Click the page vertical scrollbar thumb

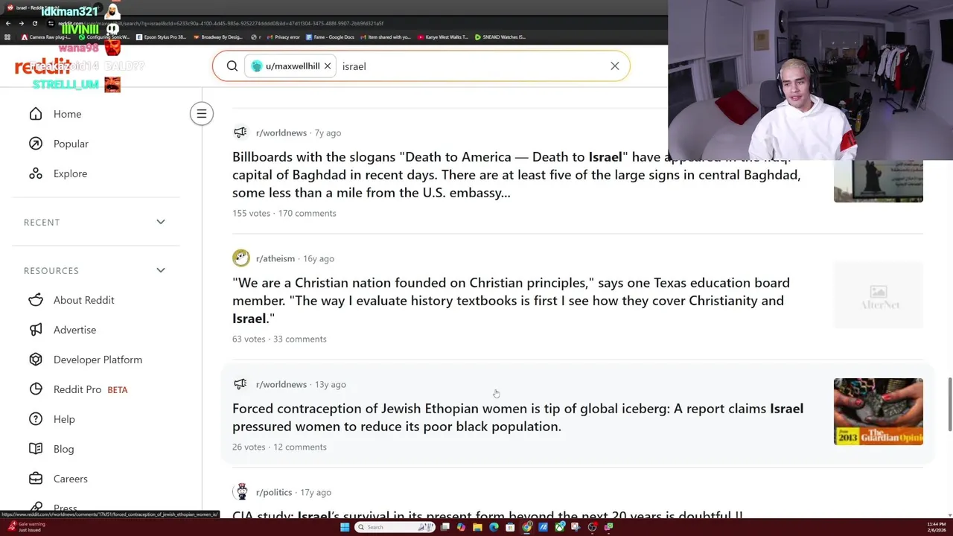[x=949, y=403]
